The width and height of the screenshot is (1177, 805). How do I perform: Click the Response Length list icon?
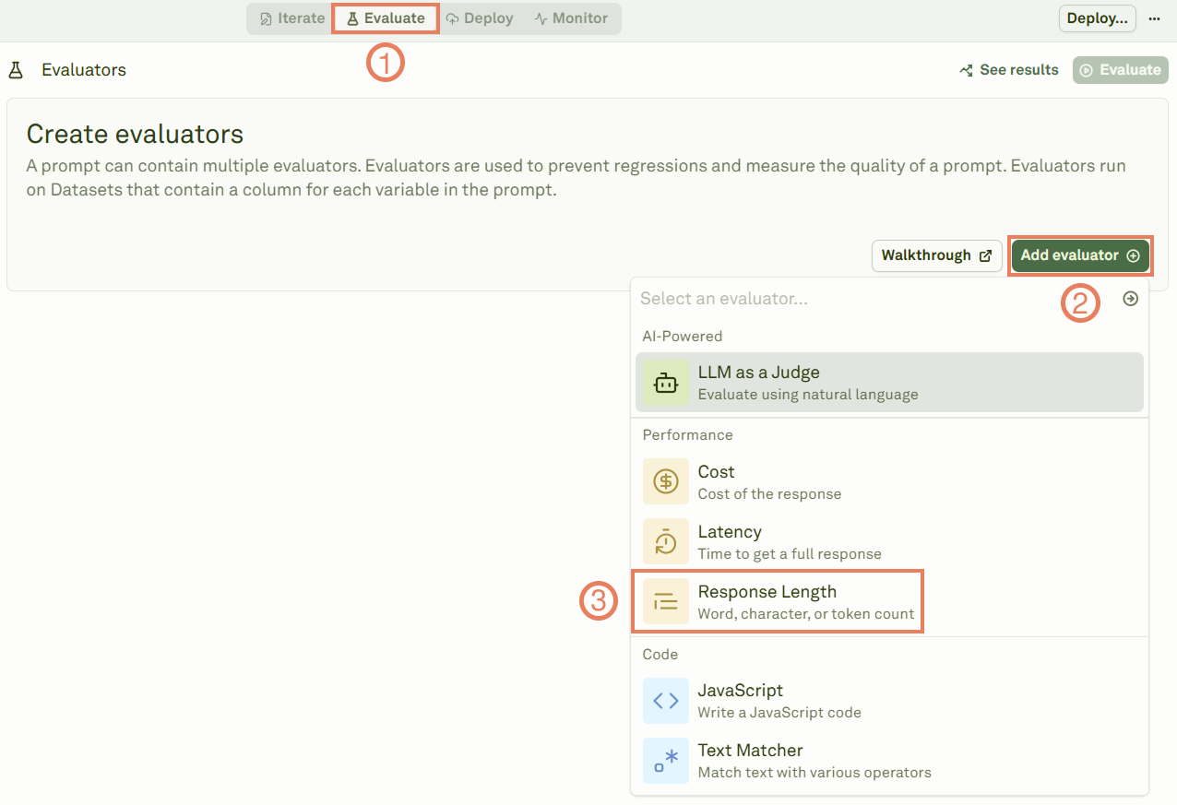[665, 601]
